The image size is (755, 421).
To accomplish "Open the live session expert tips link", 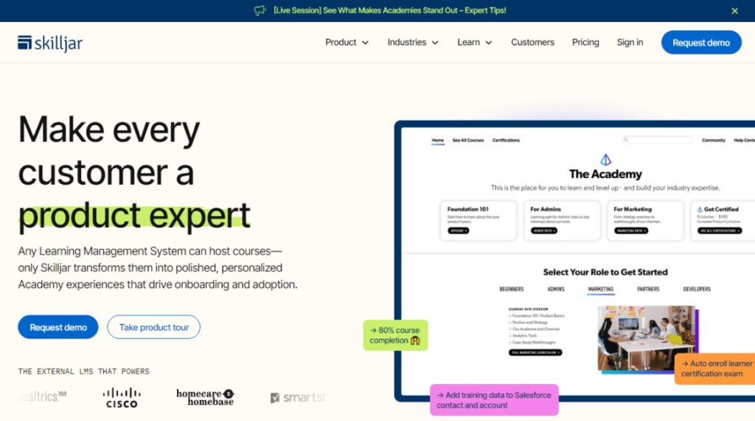I will (389, 10).
